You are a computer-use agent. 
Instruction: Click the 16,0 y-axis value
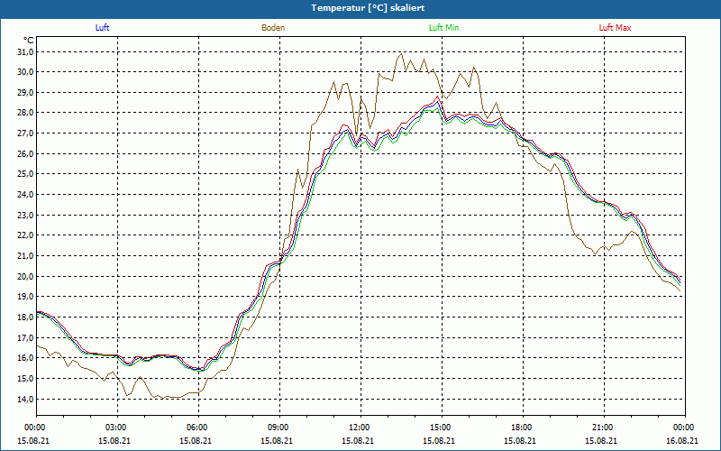(x=25, y=357)
